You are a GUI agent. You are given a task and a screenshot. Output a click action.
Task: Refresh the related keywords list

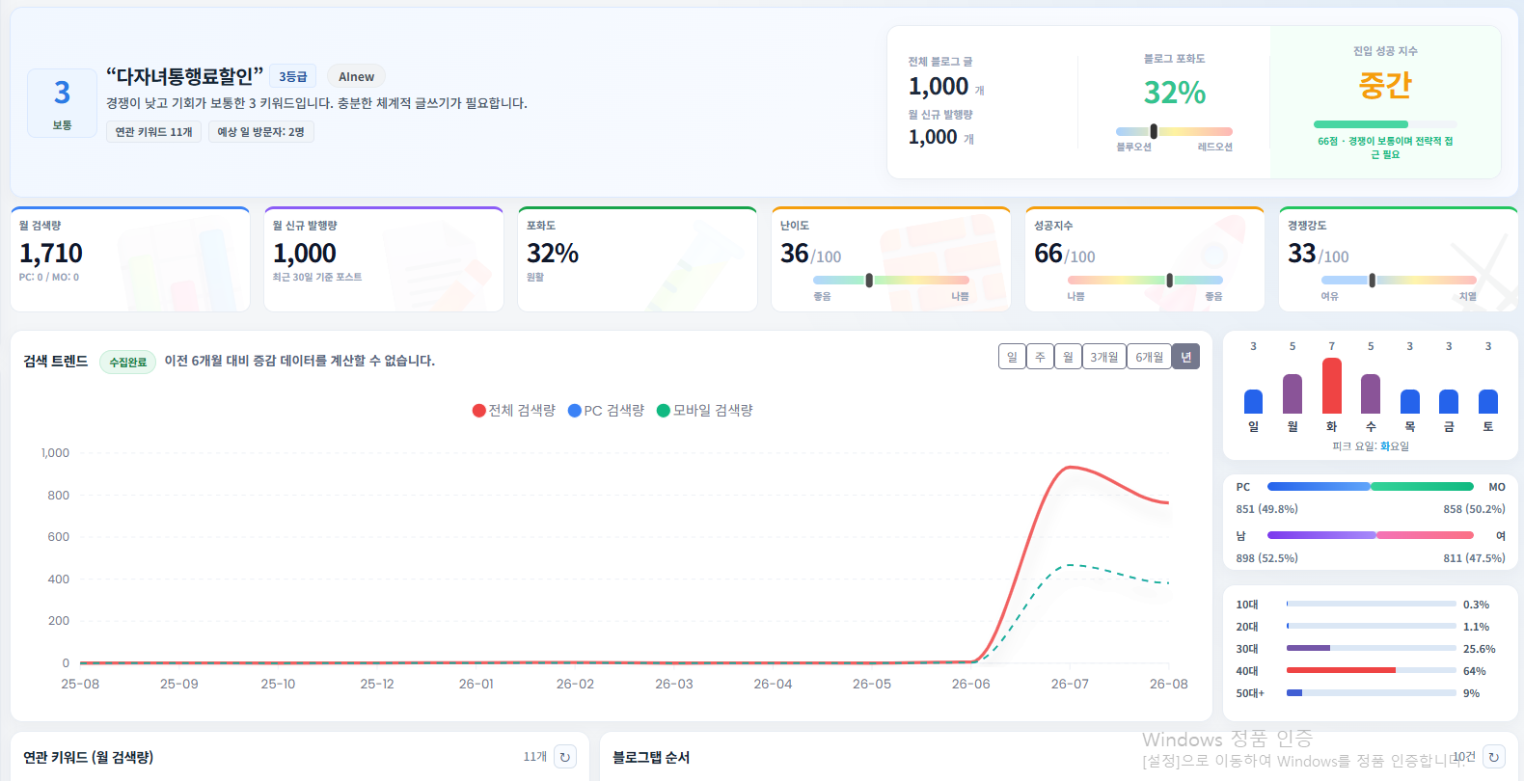coord(565,757)
